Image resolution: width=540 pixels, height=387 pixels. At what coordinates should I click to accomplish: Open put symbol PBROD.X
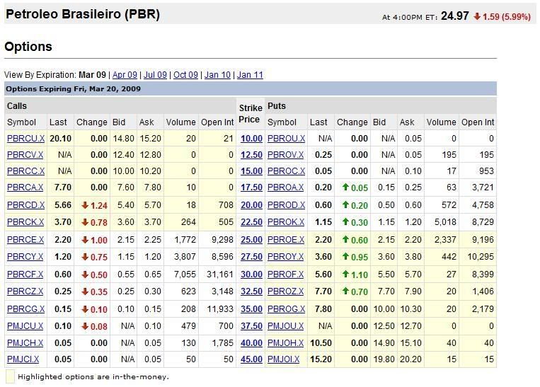(x=286, y=205)
